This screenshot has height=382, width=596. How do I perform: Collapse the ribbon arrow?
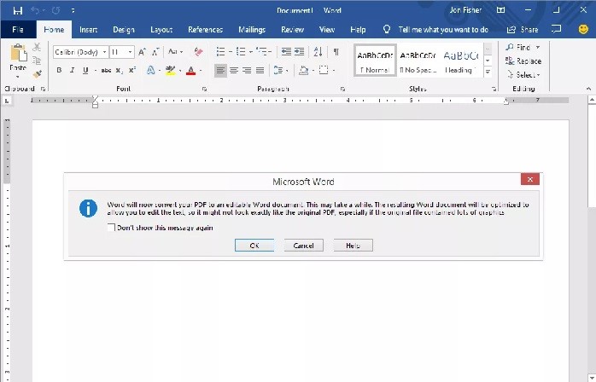click(588, 89)
